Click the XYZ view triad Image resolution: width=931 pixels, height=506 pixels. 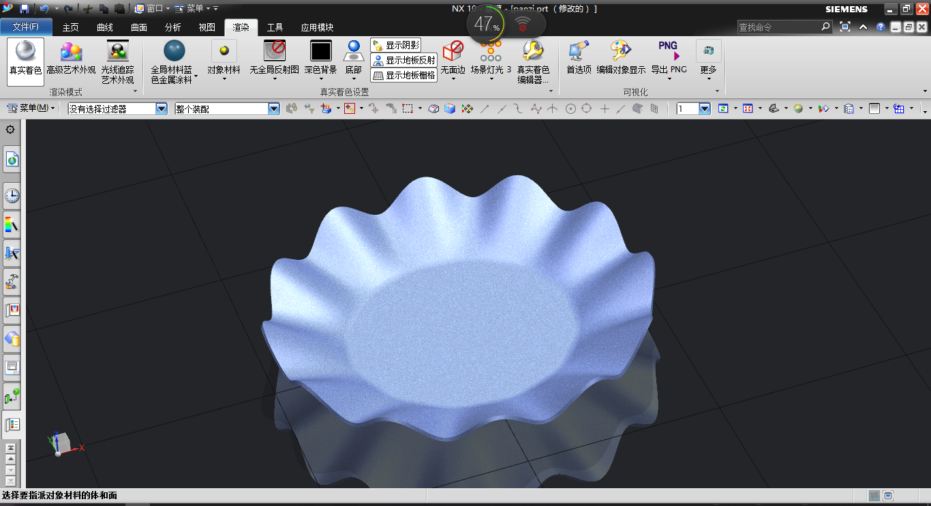pos(64,444)
